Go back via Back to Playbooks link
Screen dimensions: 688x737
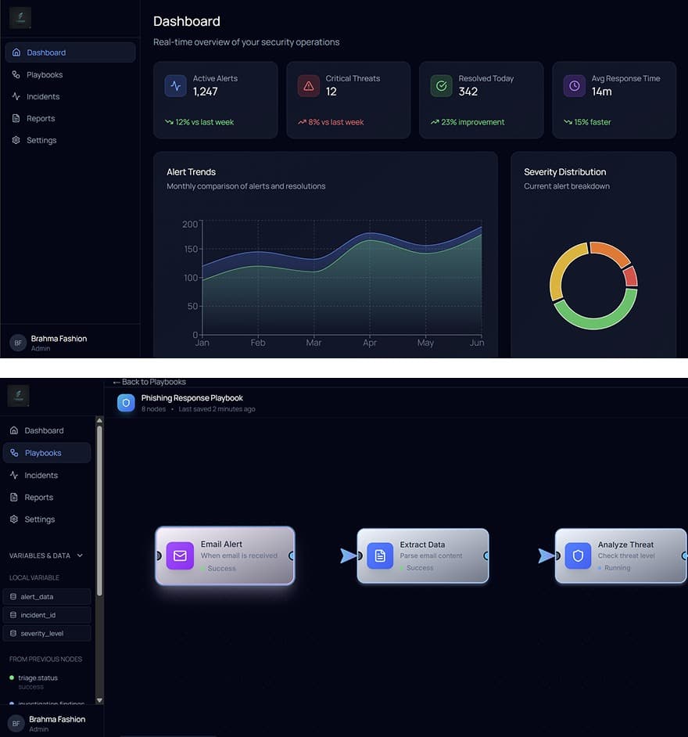click(149, 382)
